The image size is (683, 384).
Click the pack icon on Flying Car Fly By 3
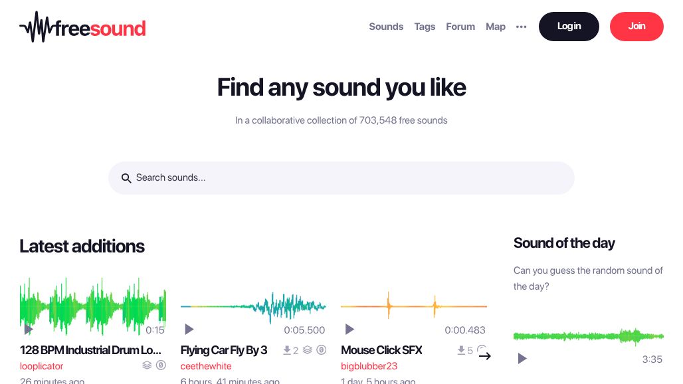(x=308, y=349)
